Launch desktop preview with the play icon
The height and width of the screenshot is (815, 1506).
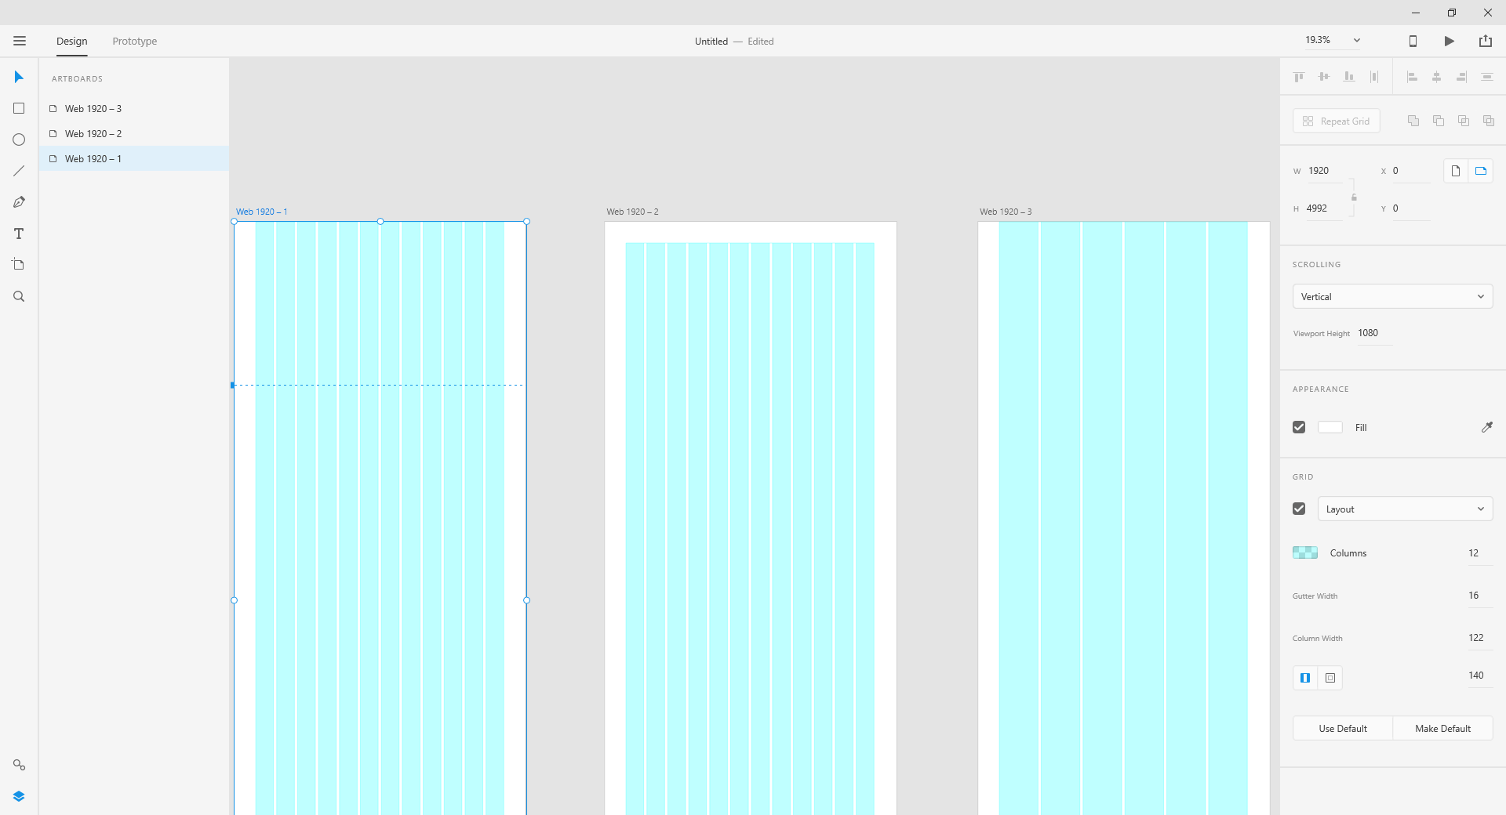point(1449,41)
